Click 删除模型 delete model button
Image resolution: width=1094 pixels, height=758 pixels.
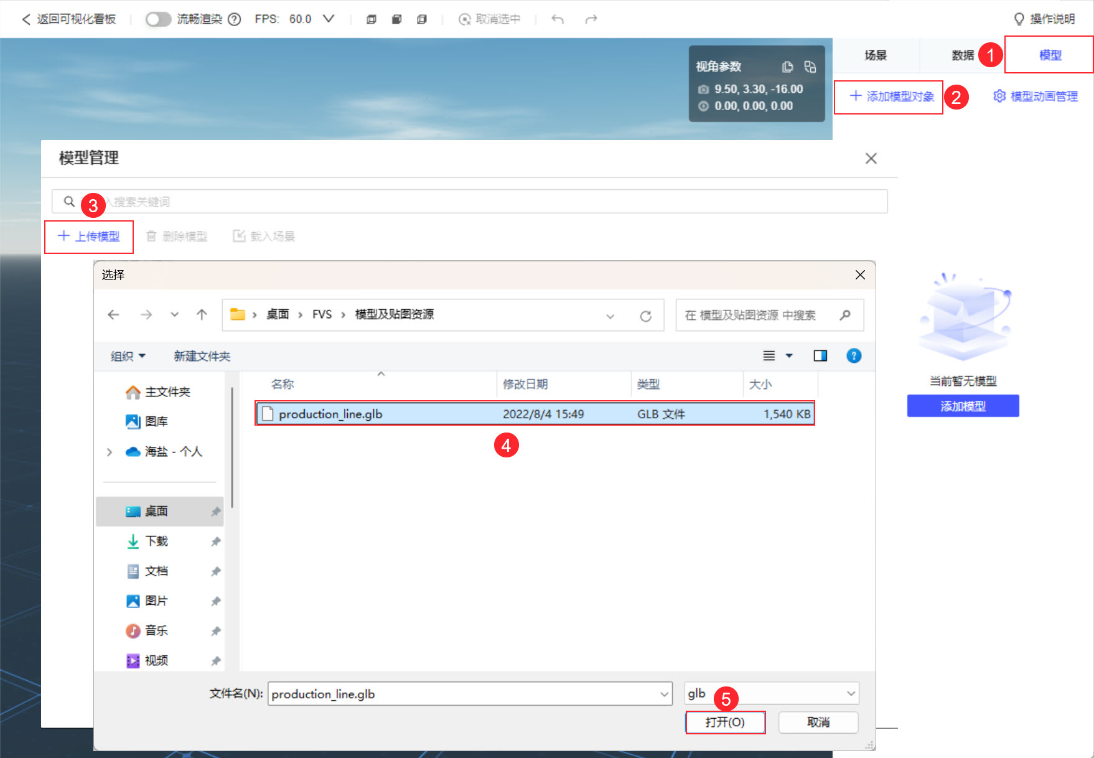177,236
